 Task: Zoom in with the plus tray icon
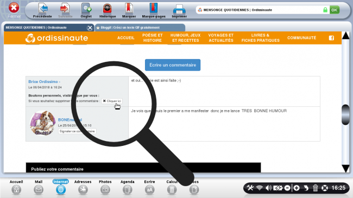(297, 188)
